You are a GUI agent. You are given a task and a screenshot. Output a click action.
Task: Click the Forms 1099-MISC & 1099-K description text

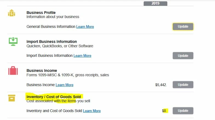point(68,75)
